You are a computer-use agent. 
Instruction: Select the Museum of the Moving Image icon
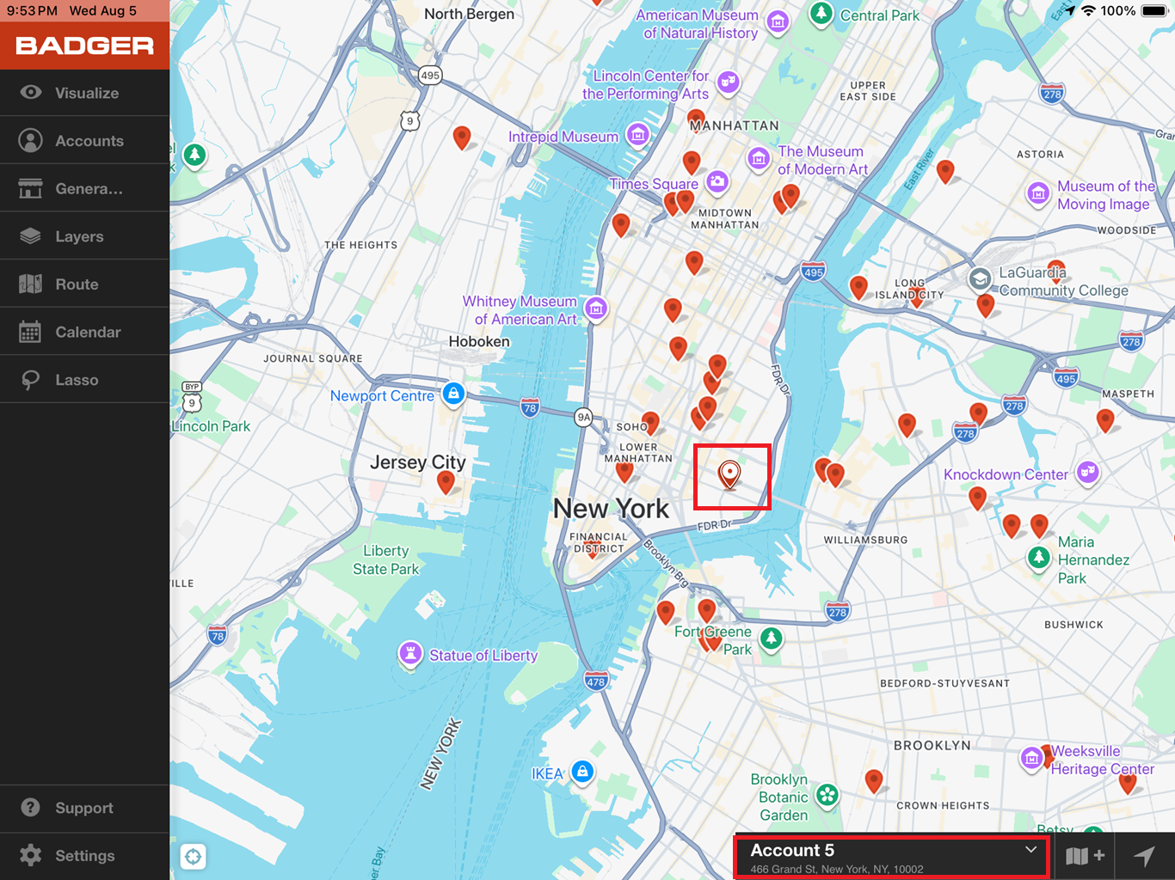[x=1038, y=194]
